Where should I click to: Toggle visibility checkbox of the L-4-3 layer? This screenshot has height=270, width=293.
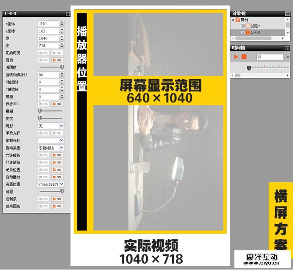[x=243, y=32]
